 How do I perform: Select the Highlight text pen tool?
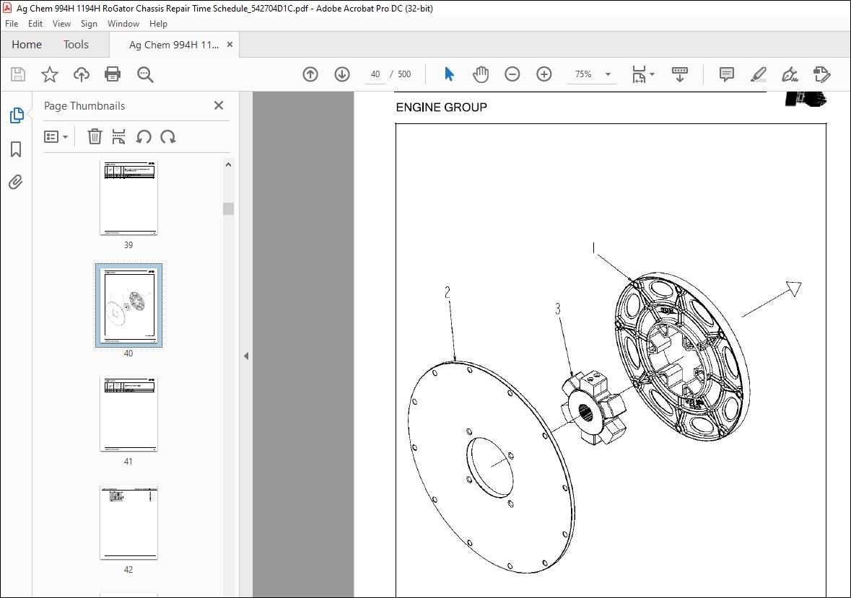(x=758, y=74)
